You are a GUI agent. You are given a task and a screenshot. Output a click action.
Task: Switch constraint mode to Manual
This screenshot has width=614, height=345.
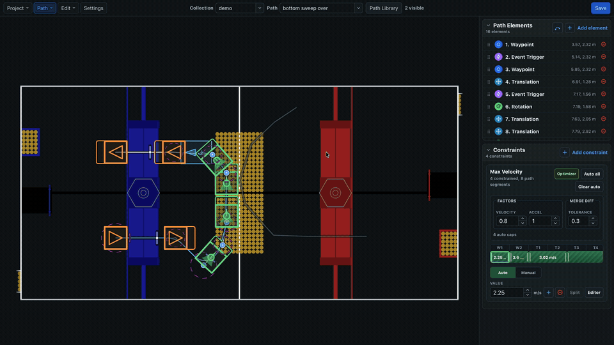528,273
